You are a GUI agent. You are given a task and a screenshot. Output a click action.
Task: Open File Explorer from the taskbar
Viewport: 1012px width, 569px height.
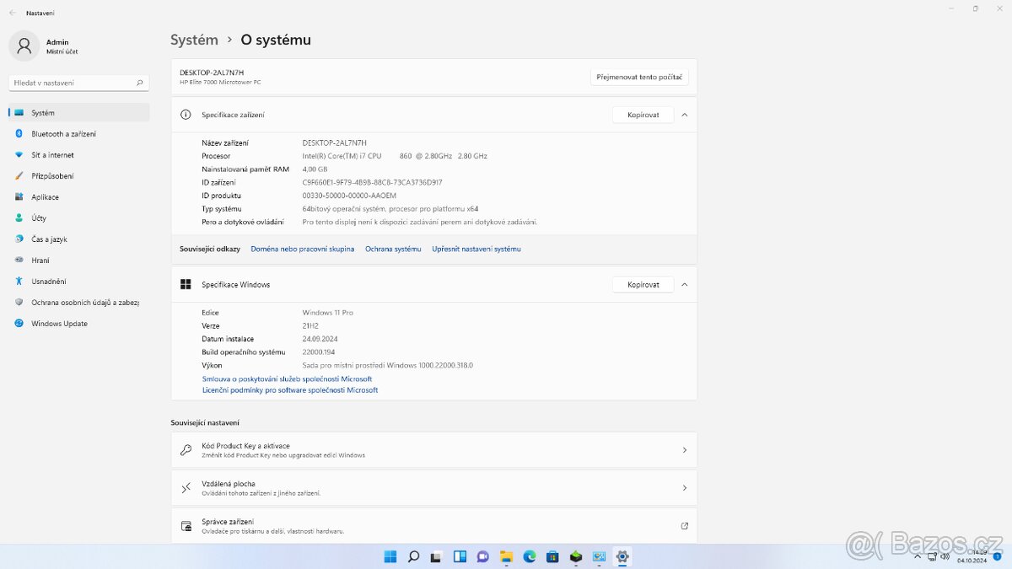point(506,556)
